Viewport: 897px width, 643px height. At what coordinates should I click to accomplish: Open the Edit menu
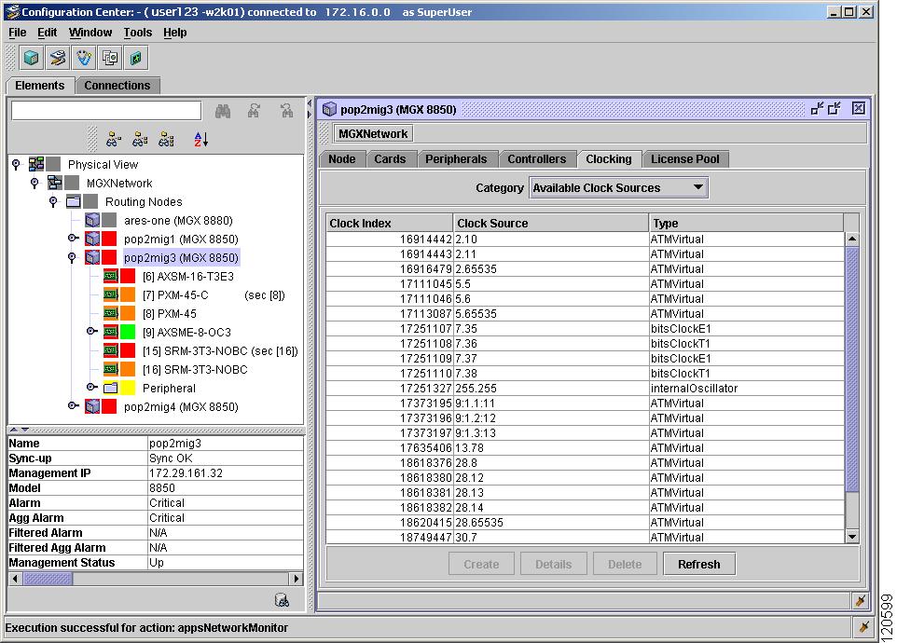[x=47, y=33]
